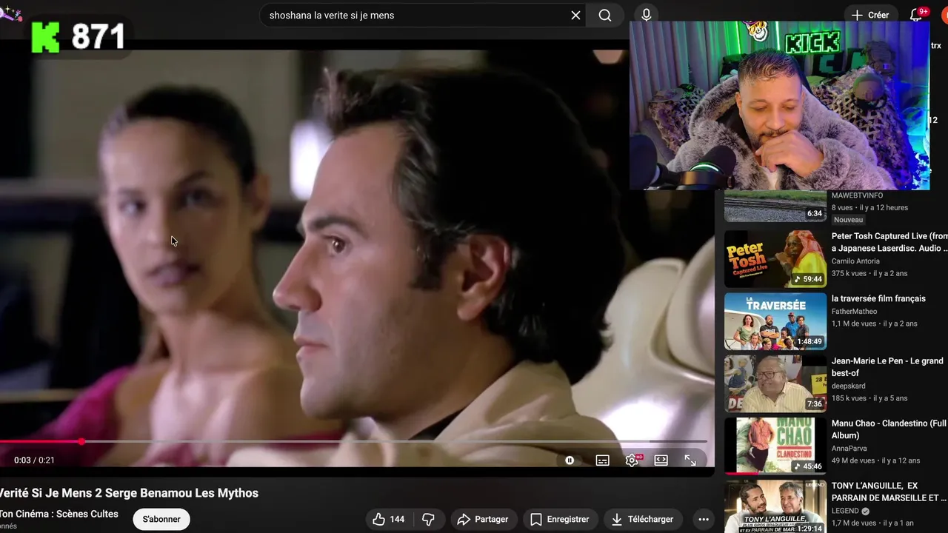Open the MAWEBTVINFO 6:34 video thumbnail

click(775, 206)
